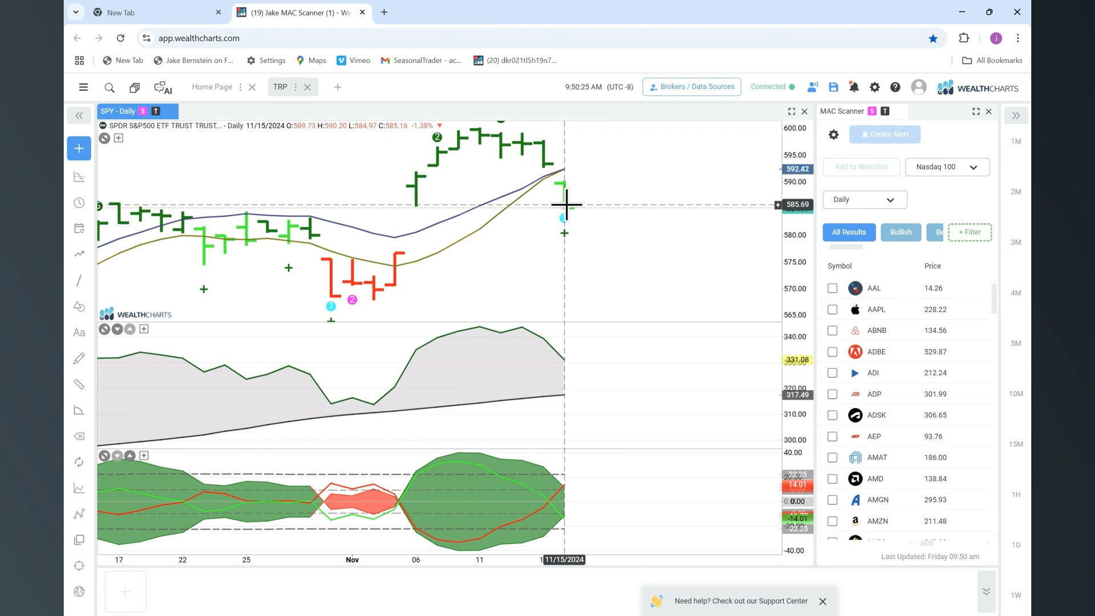Click the Brokers / Data Sources button
Image resolution: width=1095 pixels, height=616 pixels.
pyautogui.click(x=692, y=87)
